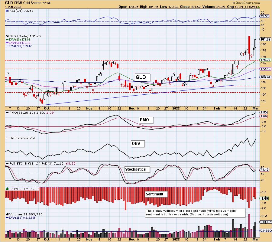Click the 172.13 EMA price tag
272x242 pixels.
tap(265, 69)
